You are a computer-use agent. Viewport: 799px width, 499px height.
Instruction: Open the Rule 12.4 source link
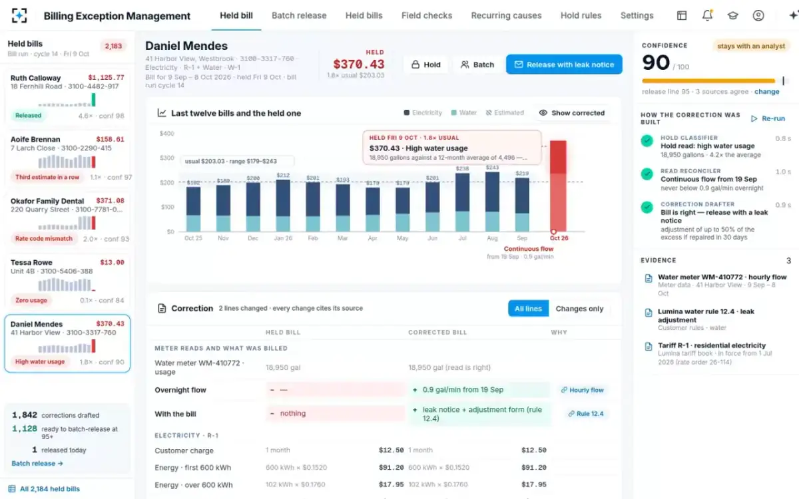coord(585,414)
